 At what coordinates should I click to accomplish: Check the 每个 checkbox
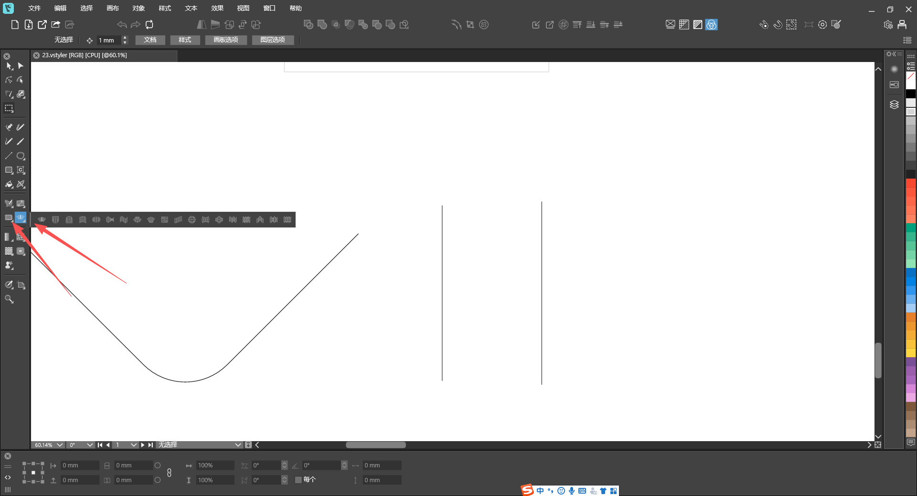[299, 480]
